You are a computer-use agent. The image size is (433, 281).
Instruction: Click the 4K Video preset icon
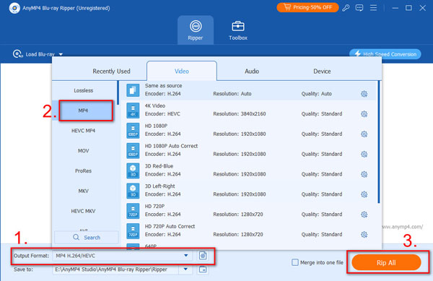click(133, 111)
